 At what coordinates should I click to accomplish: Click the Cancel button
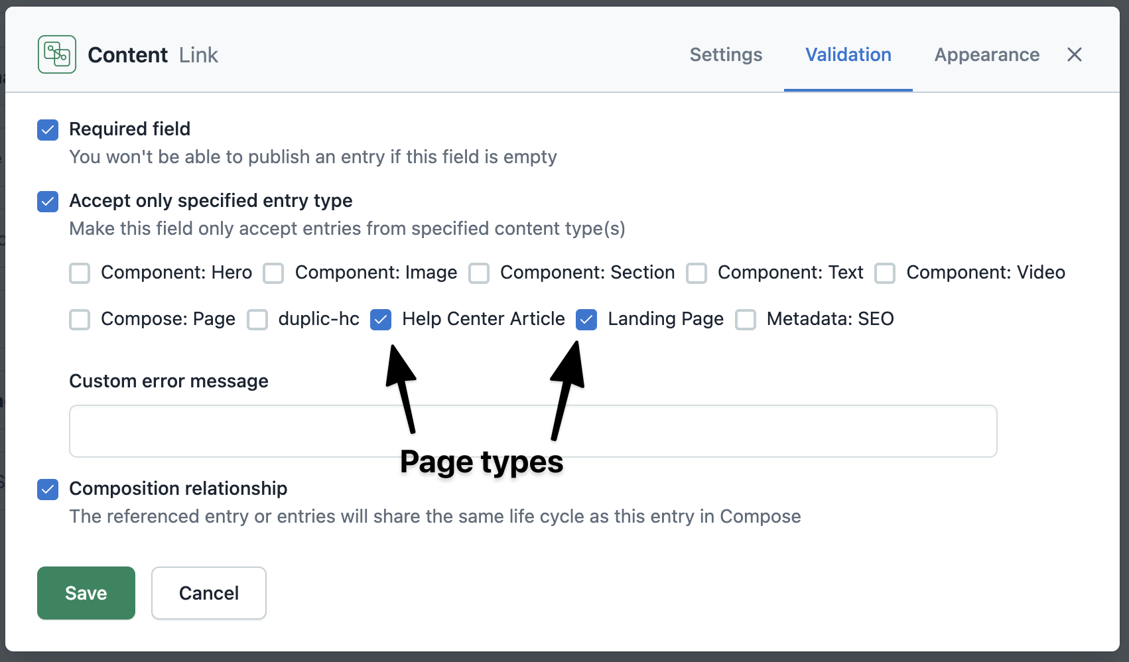coord(209,593)
